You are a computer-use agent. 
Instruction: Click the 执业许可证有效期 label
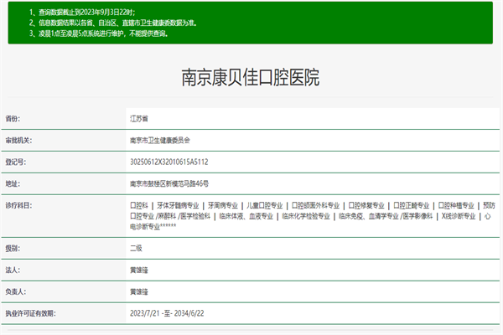point(30,313)
